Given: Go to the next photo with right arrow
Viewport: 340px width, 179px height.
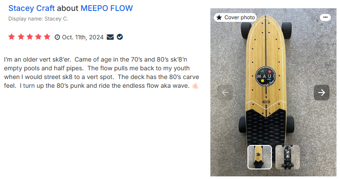Looking at the screenshot, I should (322, 92).
